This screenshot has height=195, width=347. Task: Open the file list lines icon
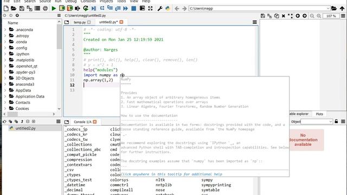pos(37,9)
